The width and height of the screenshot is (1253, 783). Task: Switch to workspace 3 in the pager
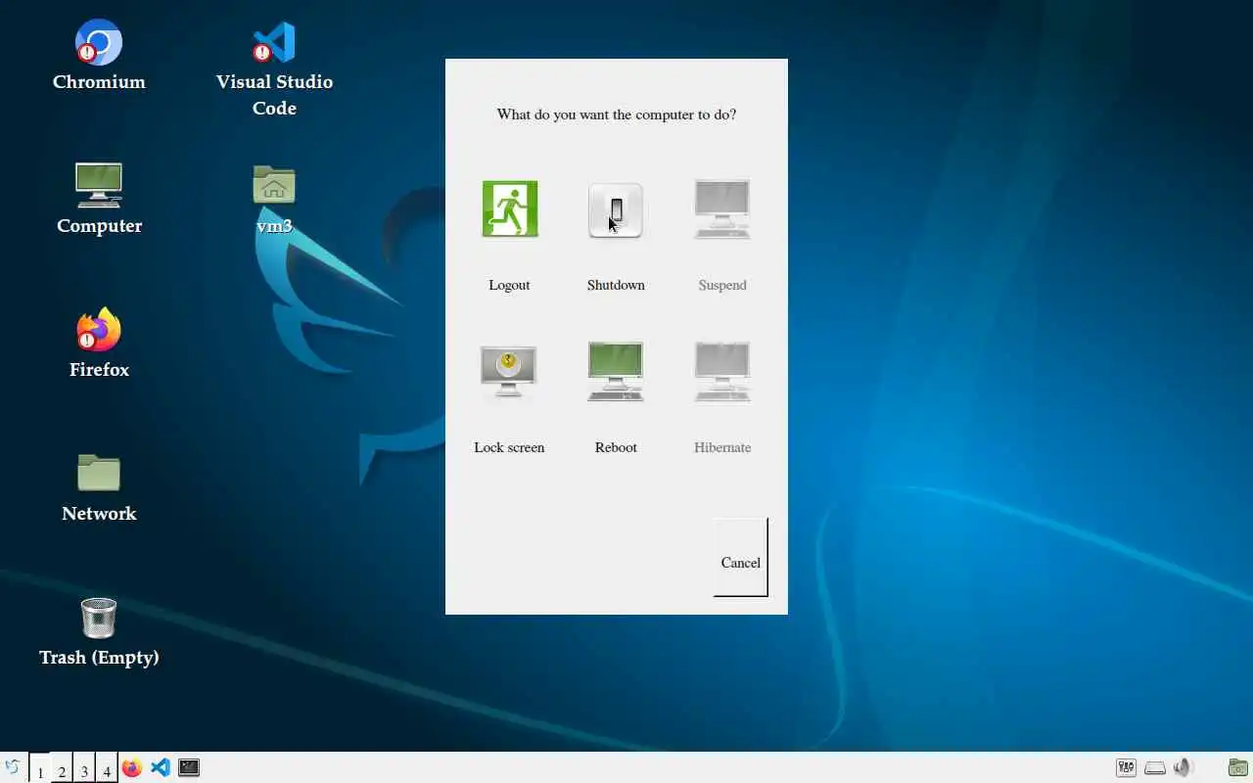pos(84,768)
